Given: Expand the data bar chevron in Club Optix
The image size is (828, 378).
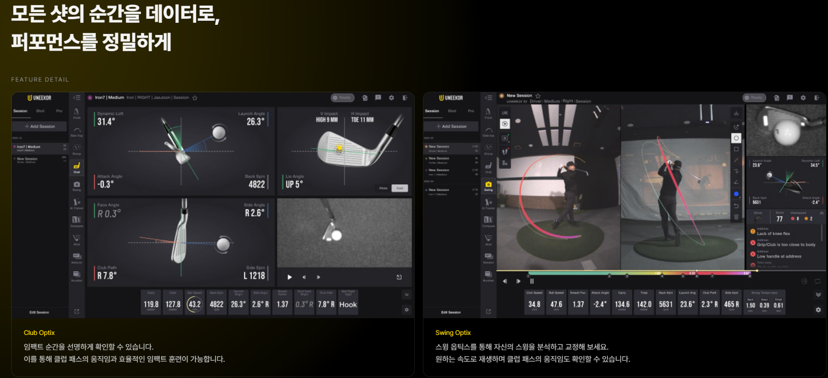Looking at the screenshot, I should (406, 294).
